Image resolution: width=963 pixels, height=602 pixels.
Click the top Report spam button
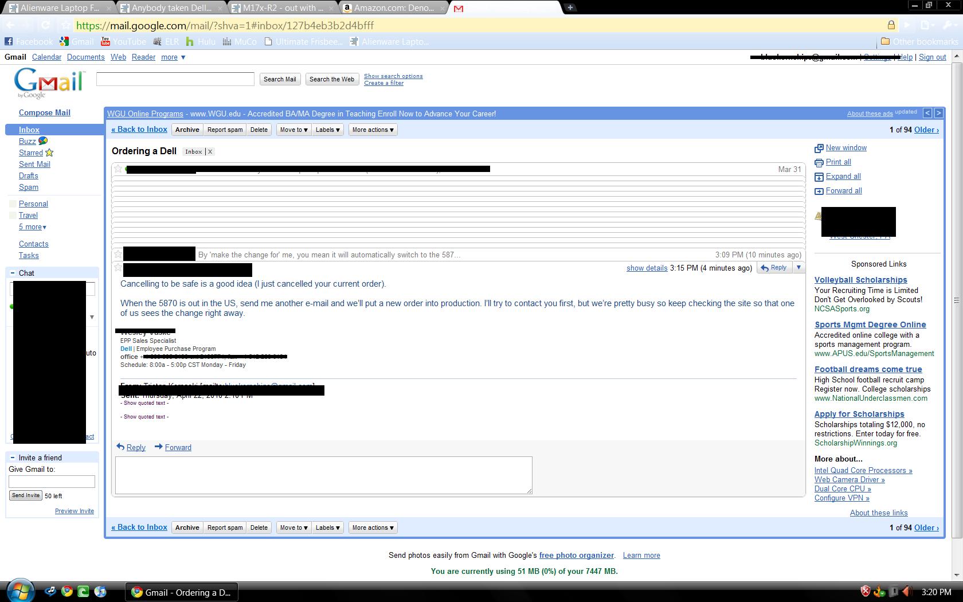pyautogui.click(x=225, y=130)
